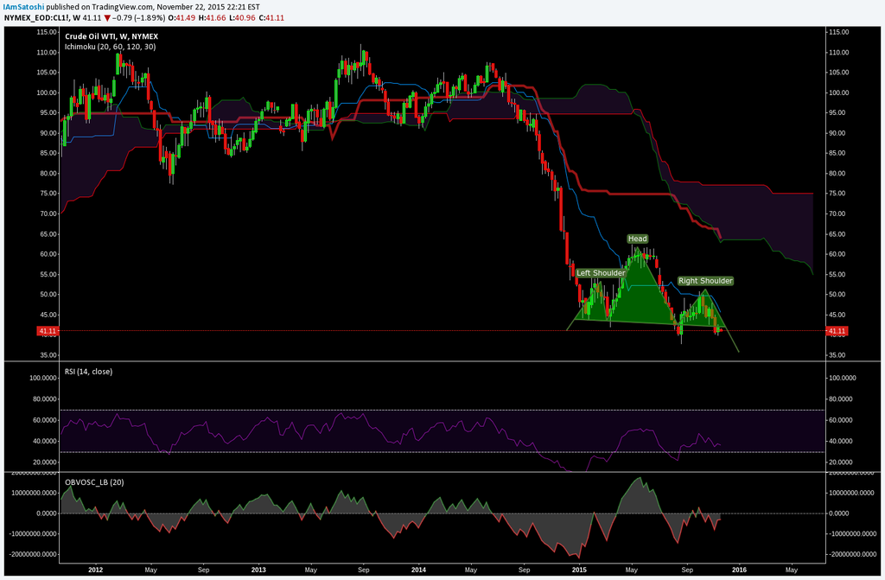
Task: Click the 2013 label on the time axis
Action: 258,570
